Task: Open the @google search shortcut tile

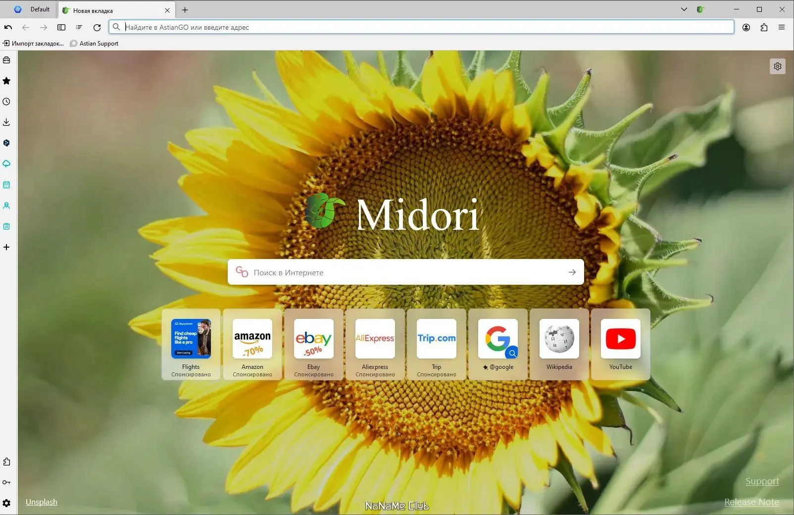Action: click(498, 345)
